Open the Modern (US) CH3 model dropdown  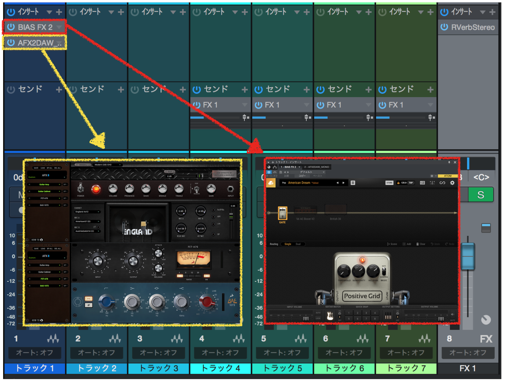point(108,165)
